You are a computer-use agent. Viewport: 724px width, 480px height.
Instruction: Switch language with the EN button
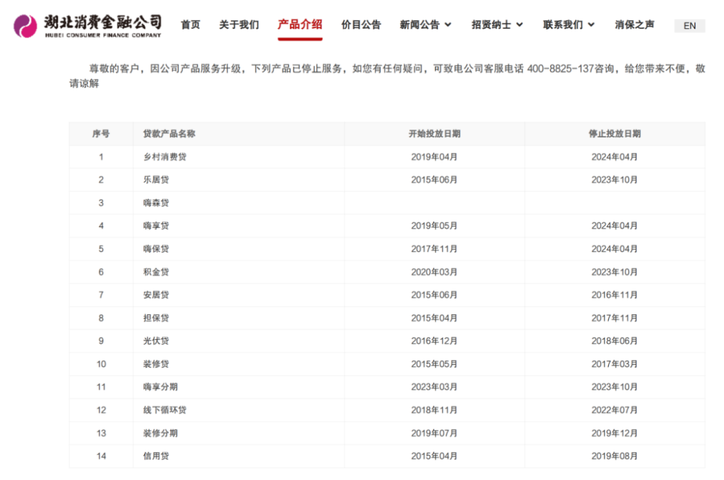(689, 26)
